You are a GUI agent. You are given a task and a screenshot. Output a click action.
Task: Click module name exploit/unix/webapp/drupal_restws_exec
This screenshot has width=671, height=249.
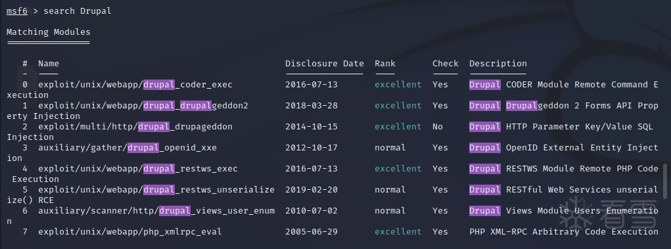click(x=138, y=169)
